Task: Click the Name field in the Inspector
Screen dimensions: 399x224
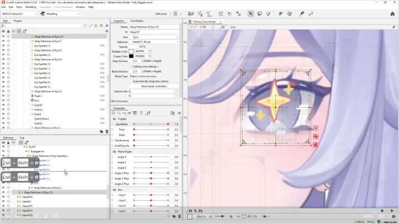Action: (154, 27)
